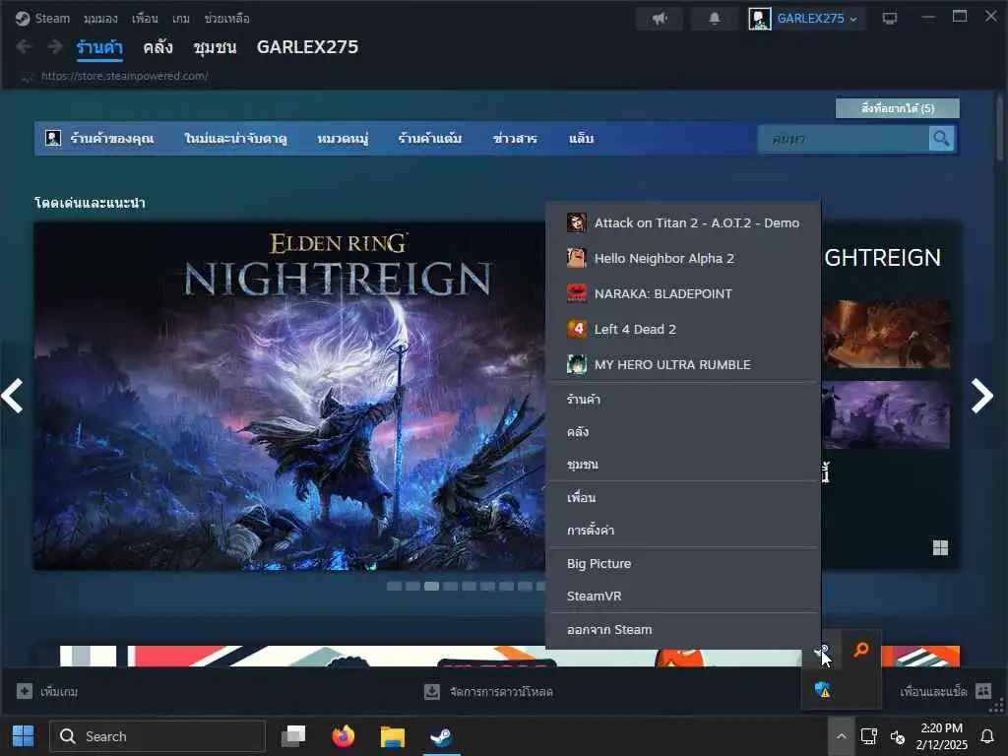
Task: Choose ออกจาก Steam to exit
Action: tap(683, 630)
